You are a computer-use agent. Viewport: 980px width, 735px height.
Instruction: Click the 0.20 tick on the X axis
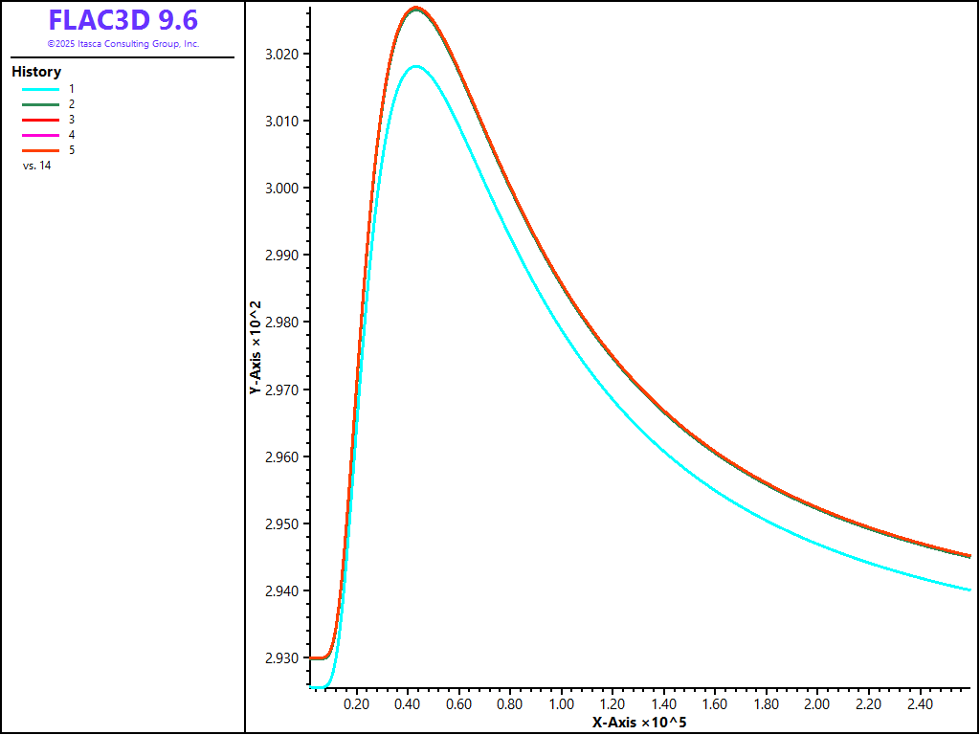click(x=356, y=704)
